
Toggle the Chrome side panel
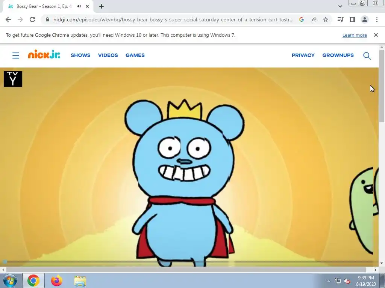tap(353, 19)
